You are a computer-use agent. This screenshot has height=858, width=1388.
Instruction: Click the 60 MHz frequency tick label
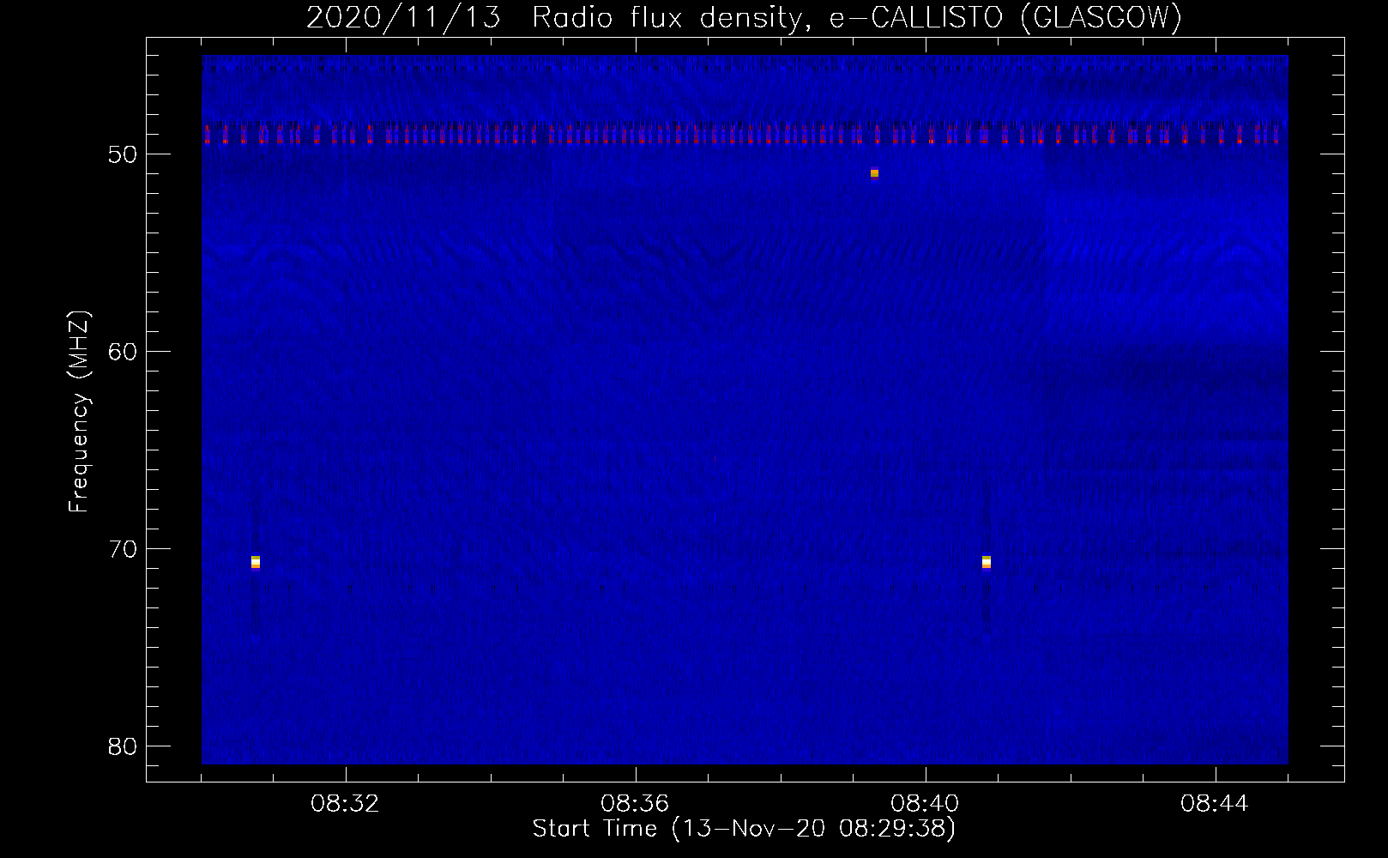pyautogui.click(x=123, y=352)
